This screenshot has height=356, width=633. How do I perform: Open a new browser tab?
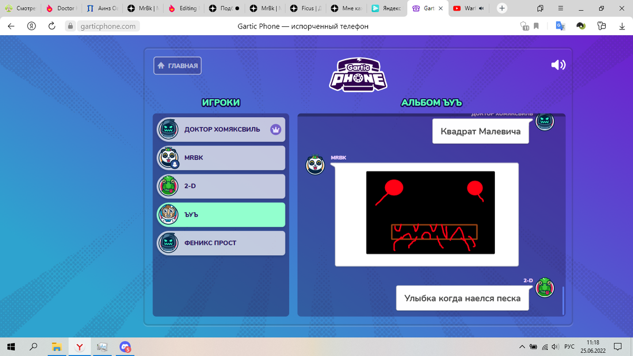pos(502,8)
